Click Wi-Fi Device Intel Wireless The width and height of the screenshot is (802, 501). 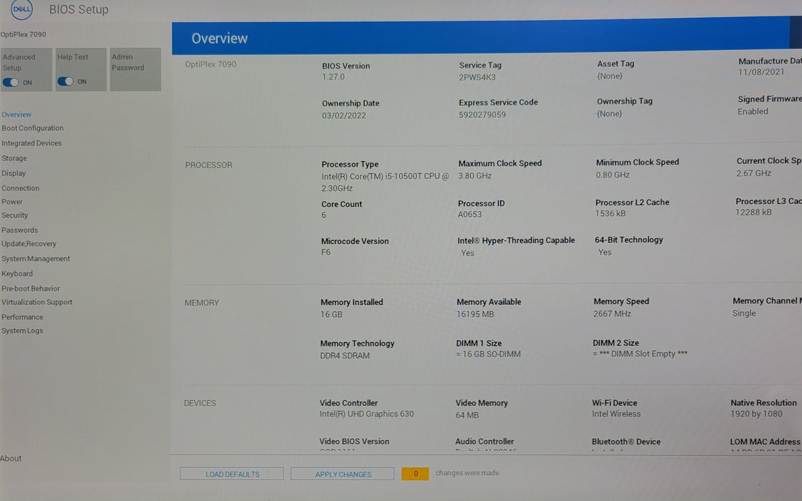coord(616,414)
